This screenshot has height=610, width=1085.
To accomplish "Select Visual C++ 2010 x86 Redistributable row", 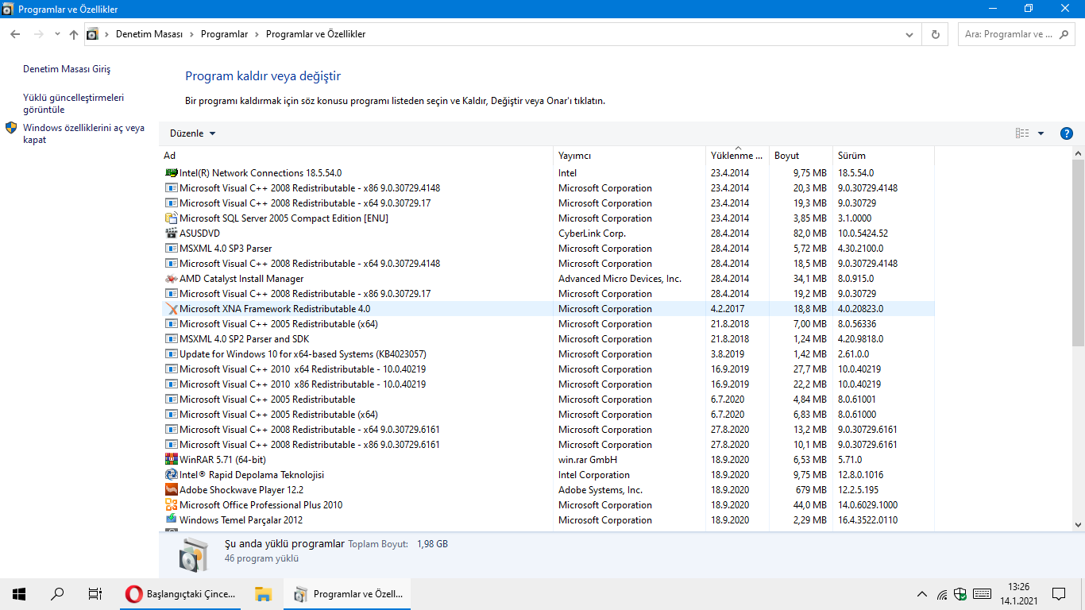I will (x=546, y=384).
